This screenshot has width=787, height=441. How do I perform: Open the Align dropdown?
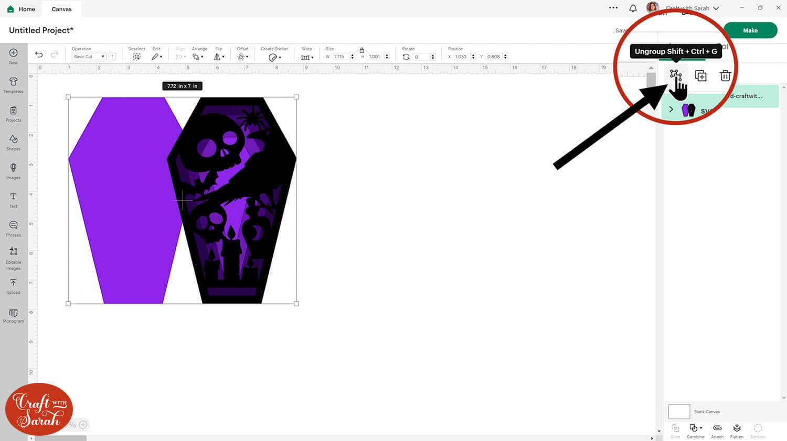[x=180, y=57]
